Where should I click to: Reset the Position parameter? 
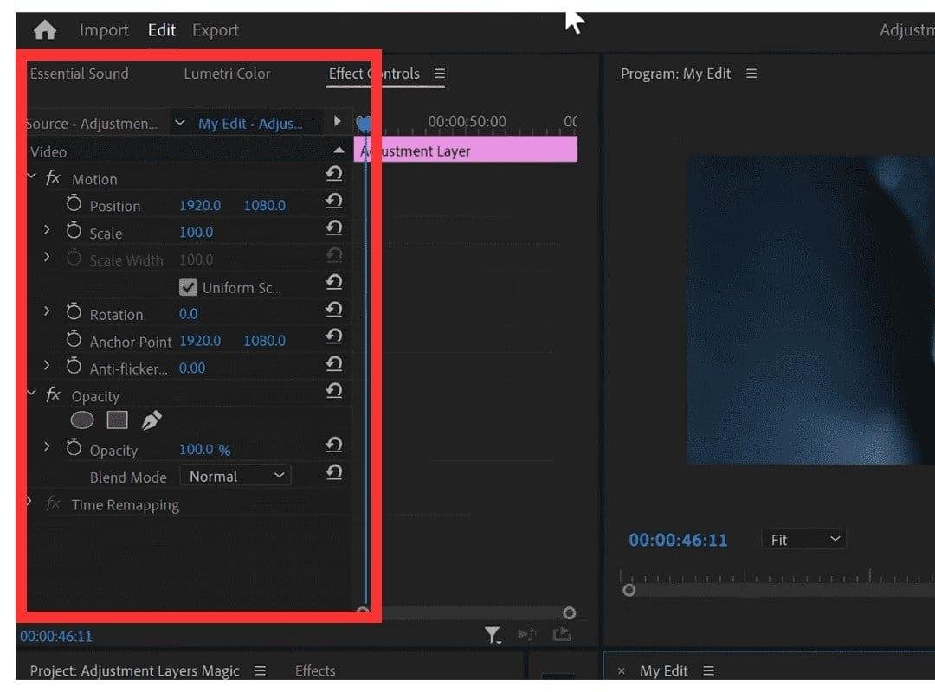(333, 201)
